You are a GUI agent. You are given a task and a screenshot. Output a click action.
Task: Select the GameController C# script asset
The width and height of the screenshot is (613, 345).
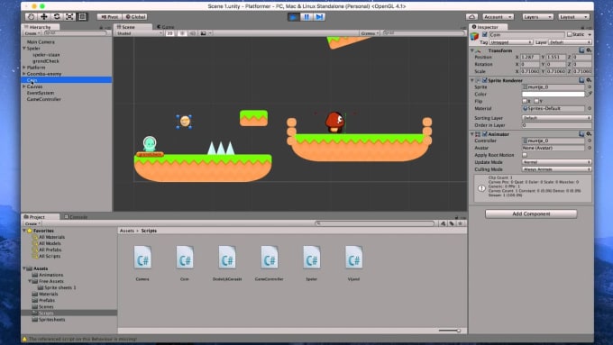(x=270, y=258)
